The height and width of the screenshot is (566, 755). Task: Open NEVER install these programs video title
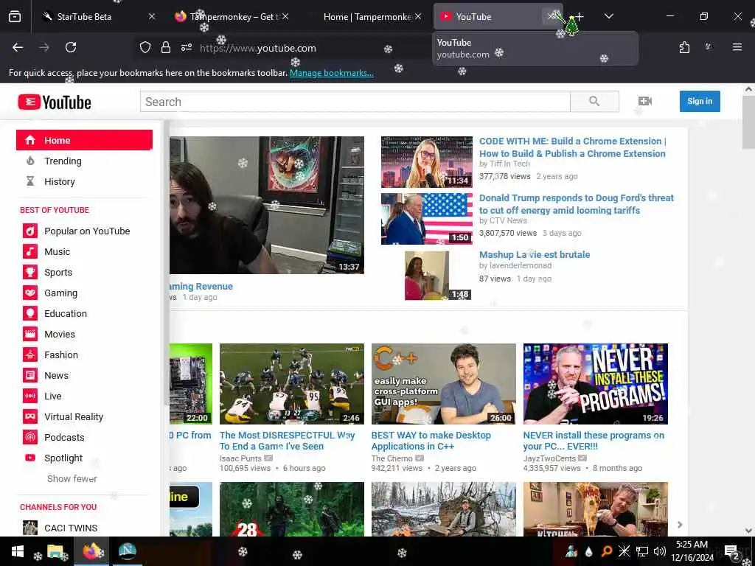click(x=594, y=441)
